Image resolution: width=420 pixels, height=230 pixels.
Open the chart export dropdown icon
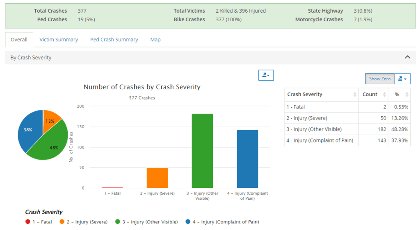[x=266, y=75]
